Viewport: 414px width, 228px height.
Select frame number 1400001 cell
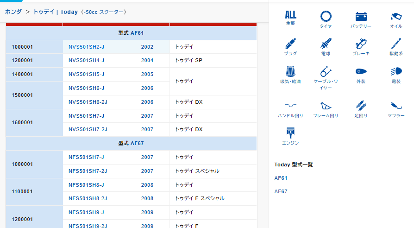point(34,74)
